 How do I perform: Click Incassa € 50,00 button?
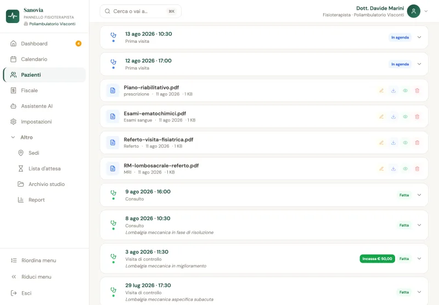(x=377, y=259)
